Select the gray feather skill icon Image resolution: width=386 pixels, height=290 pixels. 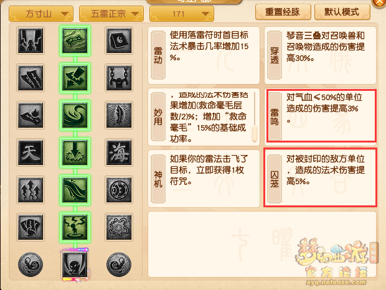119,115
